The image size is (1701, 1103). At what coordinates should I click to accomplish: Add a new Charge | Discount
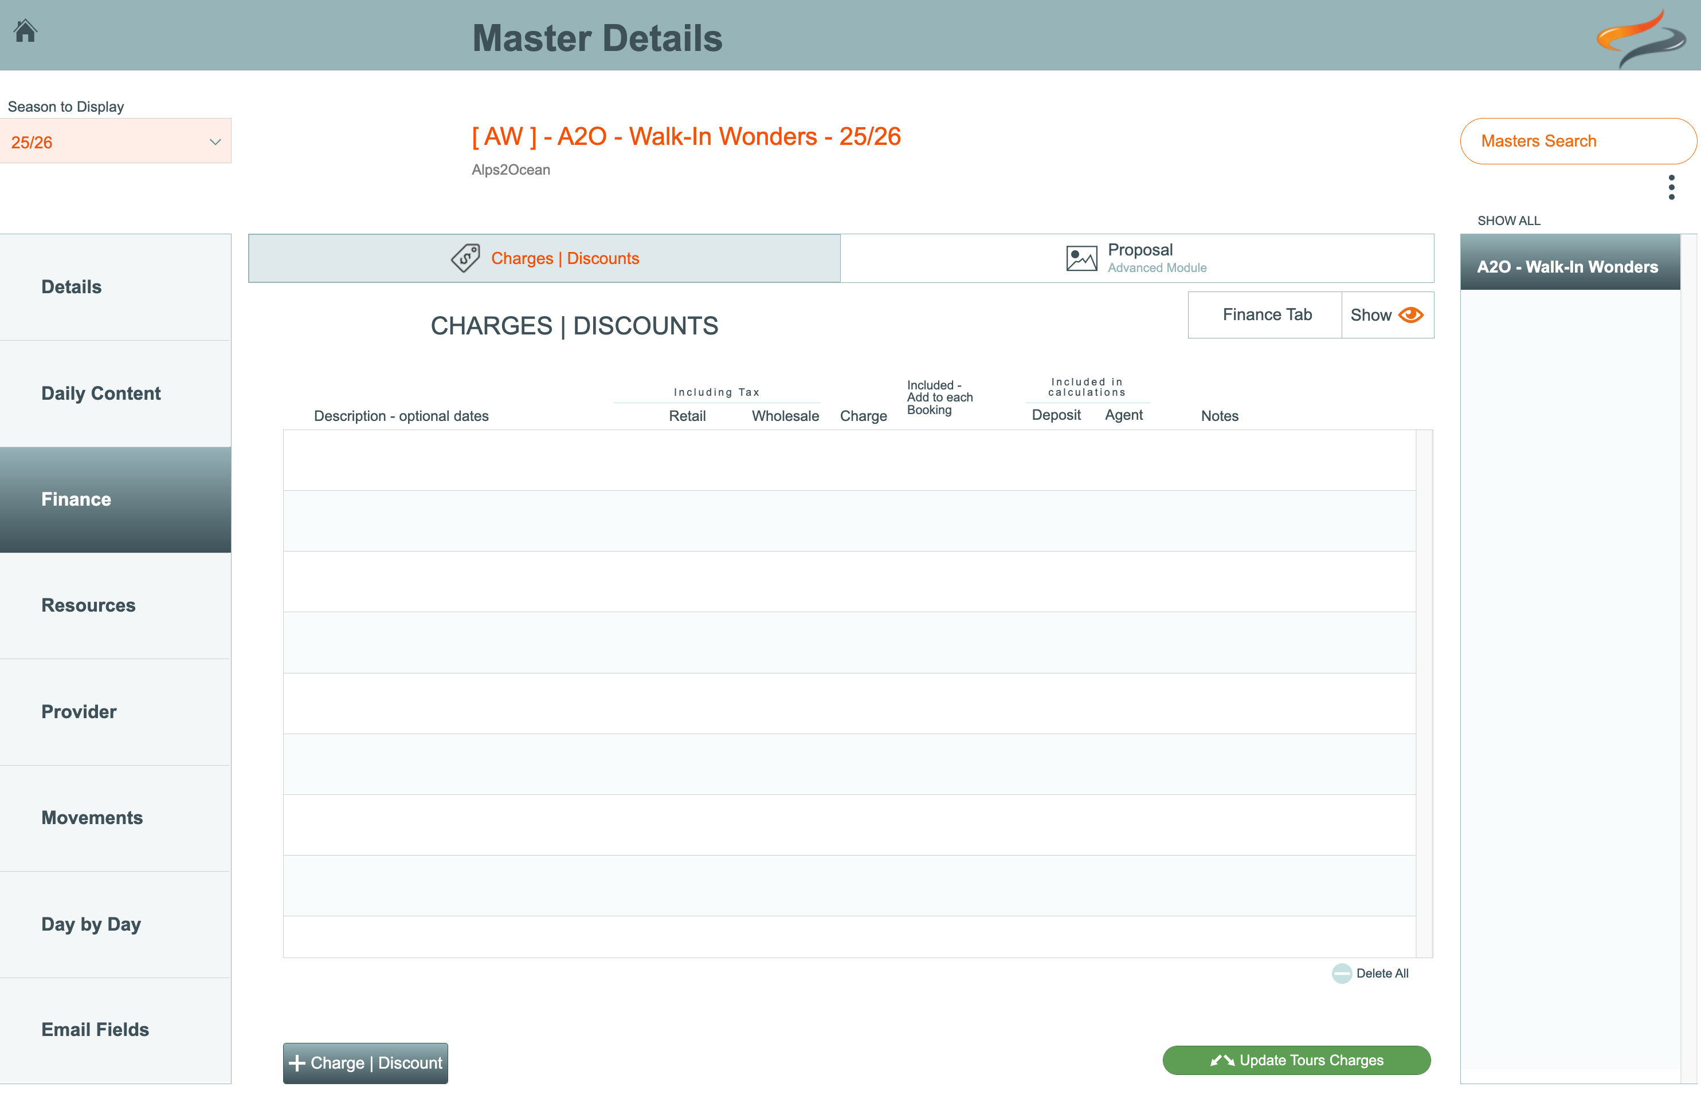365,1063
